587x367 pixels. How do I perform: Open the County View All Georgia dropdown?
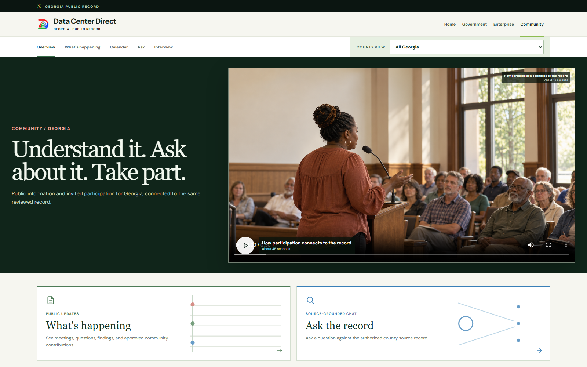[467, 47]
